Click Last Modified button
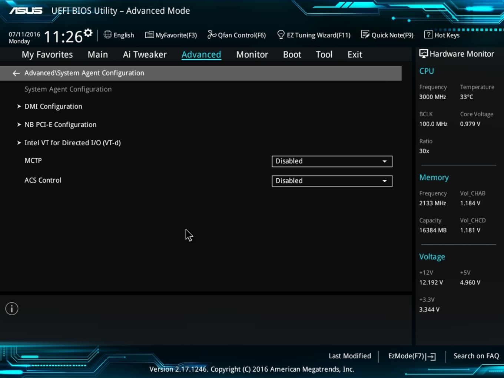 [350, 356]
